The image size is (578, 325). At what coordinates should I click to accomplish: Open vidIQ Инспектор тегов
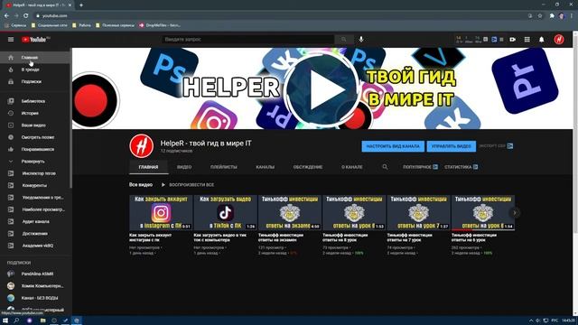pyautogui.click(x=35, y=173)
